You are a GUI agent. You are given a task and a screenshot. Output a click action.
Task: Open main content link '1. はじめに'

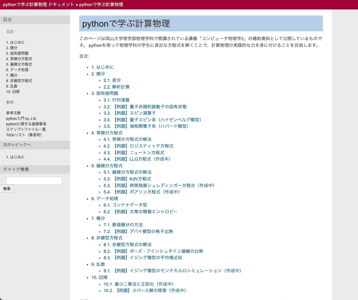point(102,67)
